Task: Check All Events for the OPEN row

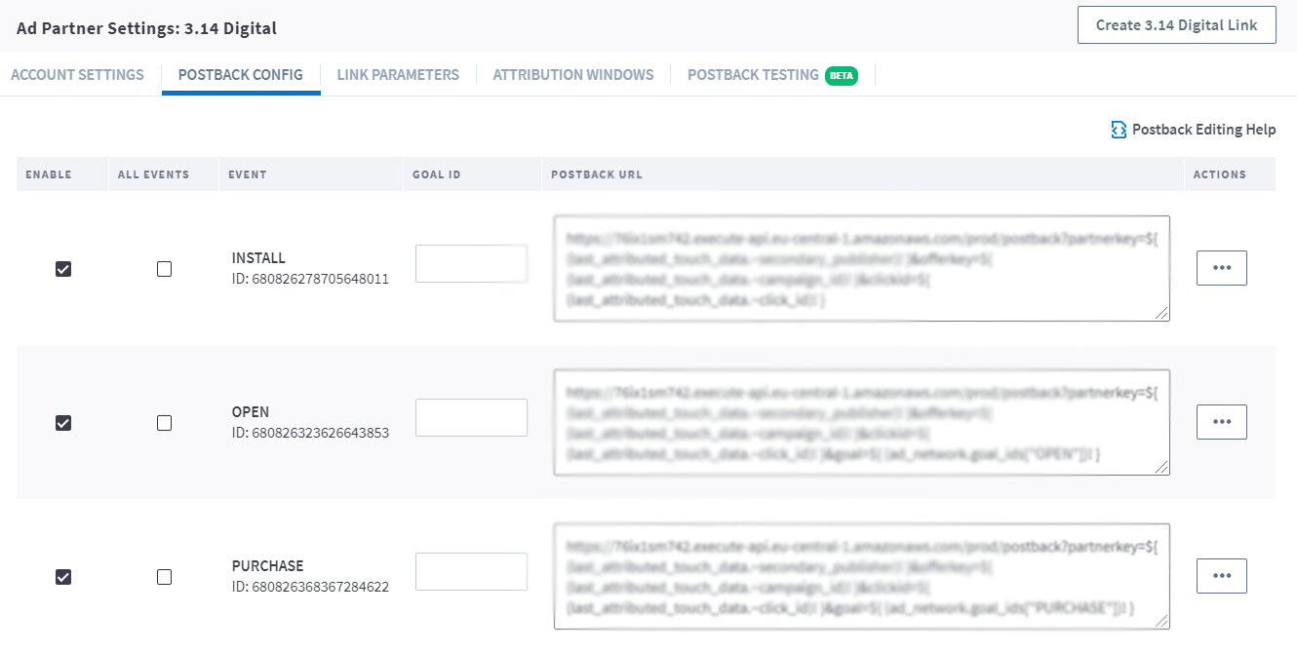Action: [x=164, y=422]
